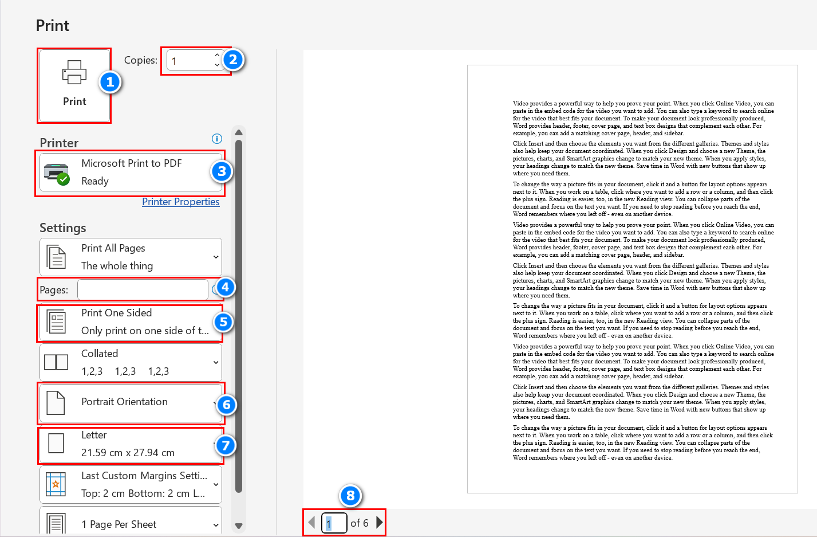Viewport: 817px width, 537px height.
Task: Click the current page number box
Action: click(x=334, y=523)
